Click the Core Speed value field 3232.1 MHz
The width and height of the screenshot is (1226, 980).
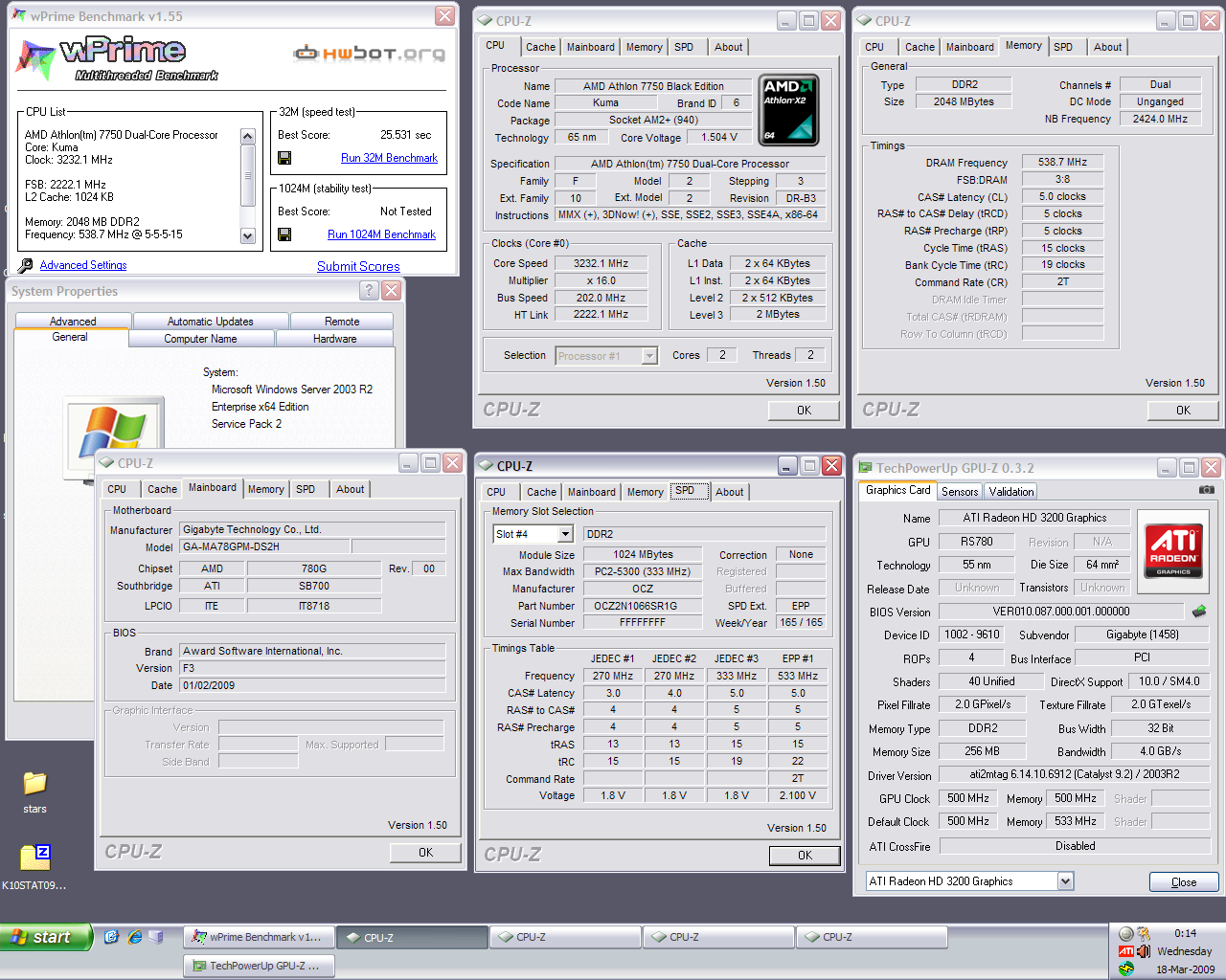(x=602, y=263)
